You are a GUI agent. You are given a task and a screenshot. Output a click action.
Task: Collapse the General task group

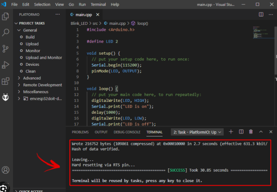tap(30, 30)
